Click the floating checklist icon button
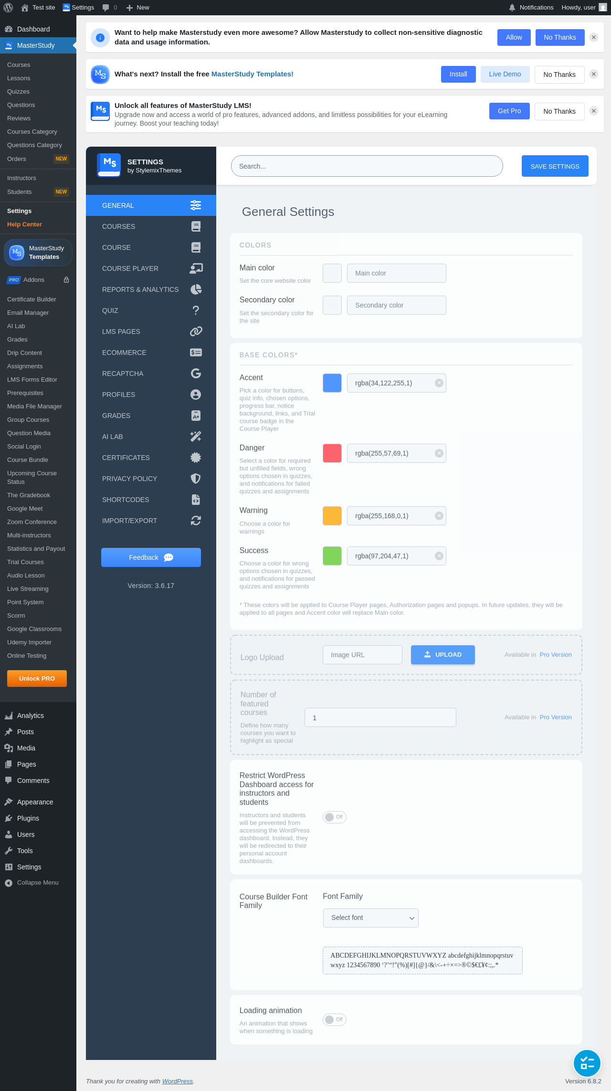 tap(587, 1063)
